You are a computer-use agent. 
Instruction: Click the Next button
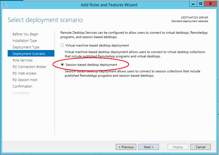click(x=149, y=147)
